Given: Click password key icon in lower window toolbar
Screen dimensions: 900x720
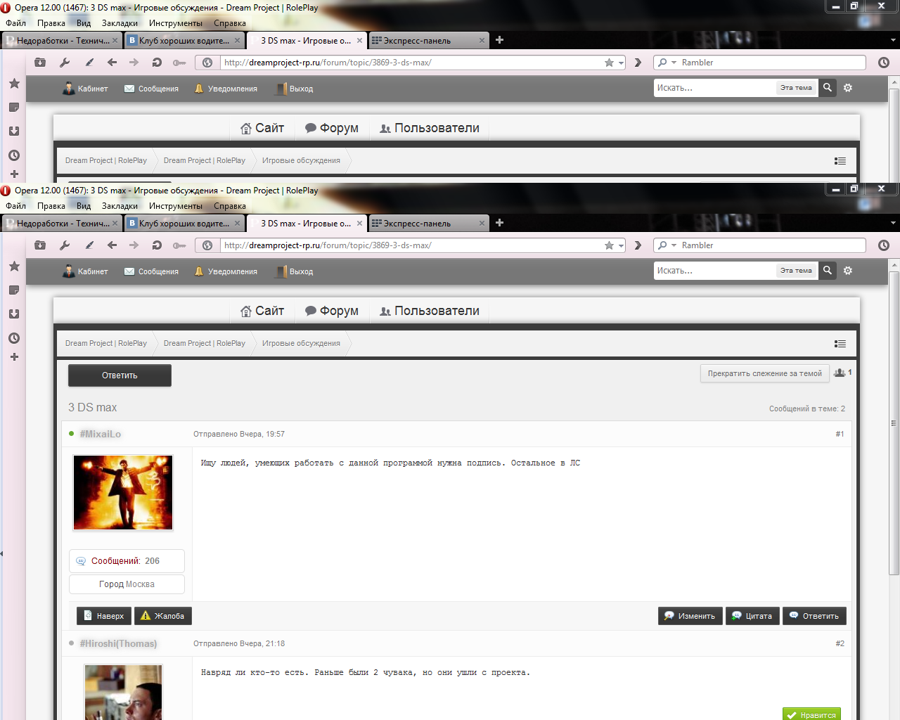Looking at the screenshot, I should pos(179,245).
